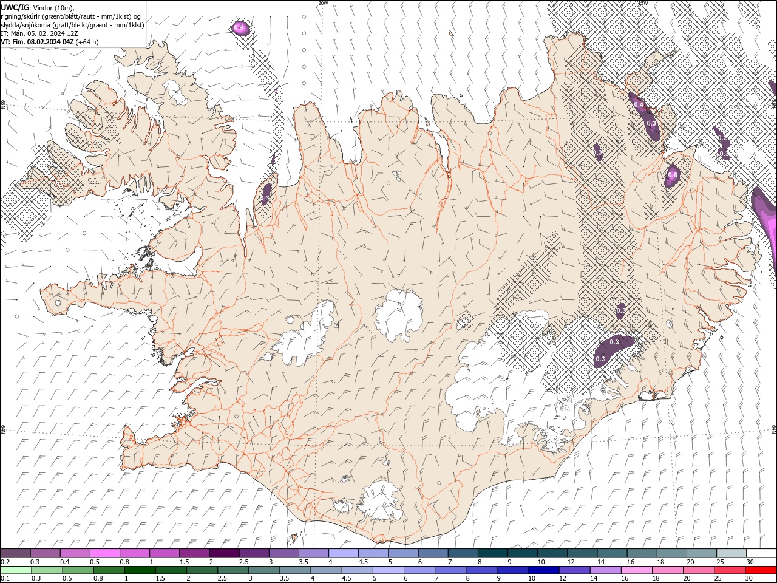
Task: Choose the top-row legend swatch labeled 7
Action: [x=463, y=553]
